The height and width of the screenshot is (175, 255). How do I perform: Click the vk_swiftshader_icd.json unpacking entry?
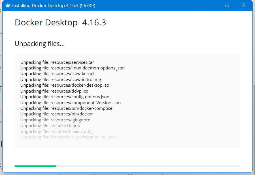(x=68, y=137)
